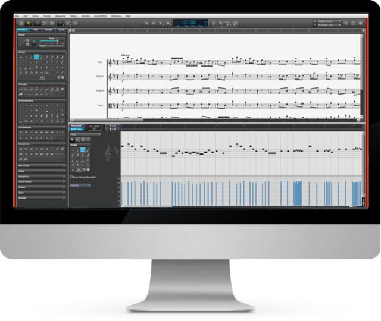
Task: Select highlighted note duration in piano roll Notes
Action: pos(83,150)
